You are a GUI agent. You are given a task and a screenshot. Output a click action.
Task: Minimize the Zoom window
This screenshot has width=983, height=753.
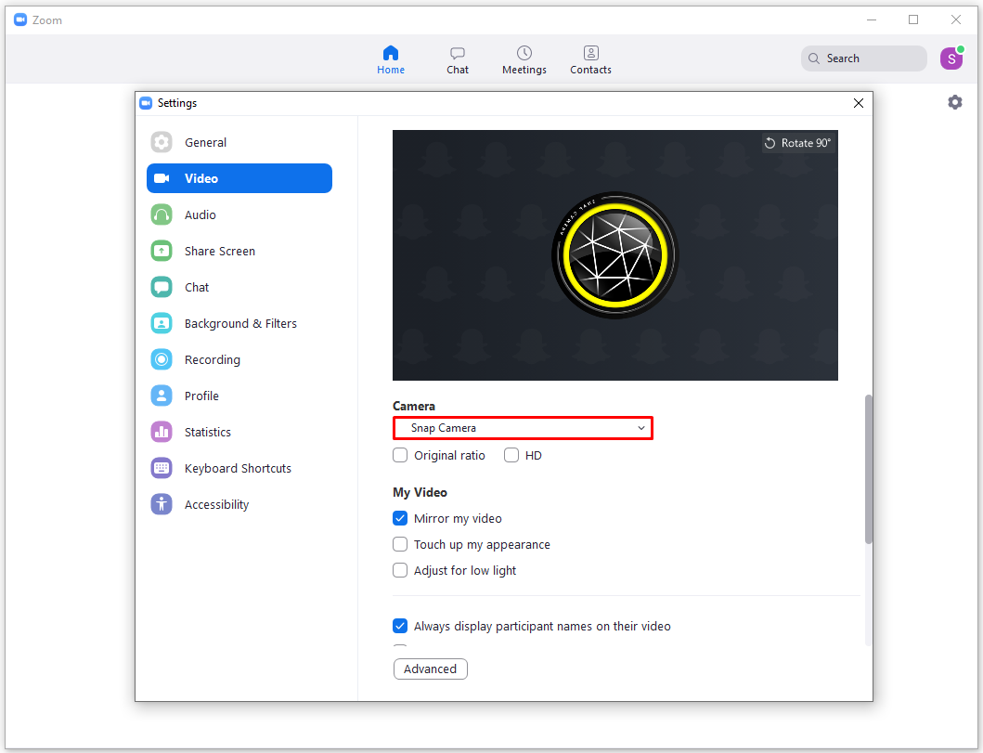[x=872, y=19]
